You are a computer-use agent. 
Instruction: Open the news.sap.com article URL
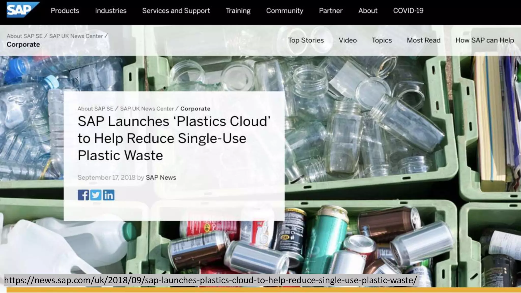click(211, 280)
